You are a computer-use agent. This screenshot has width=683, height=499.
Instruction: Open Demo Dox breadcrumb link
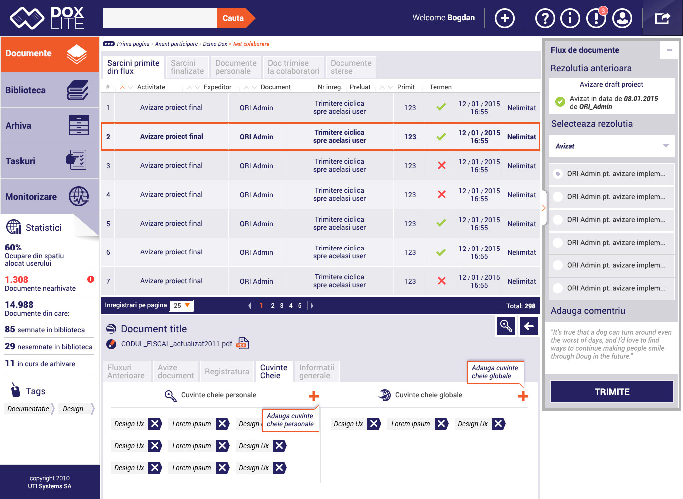(x=215, y=44)
